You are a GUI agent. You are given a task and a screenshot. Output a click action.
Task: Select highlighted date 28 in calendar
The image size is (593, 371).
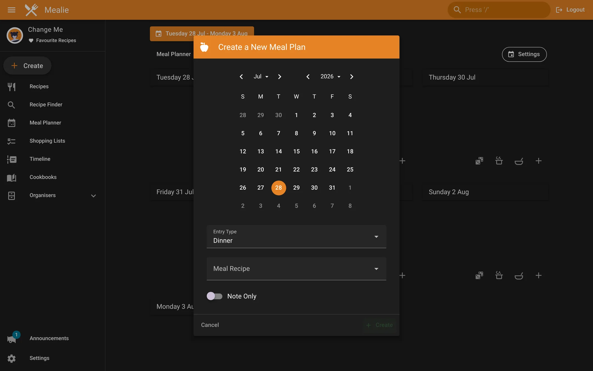279,188
